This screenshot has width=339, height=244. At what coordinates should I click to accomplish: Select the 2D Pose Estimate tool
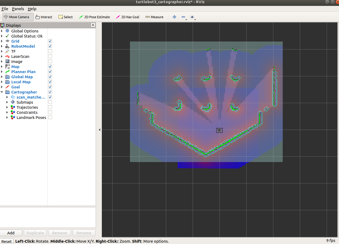pos(94,17)
